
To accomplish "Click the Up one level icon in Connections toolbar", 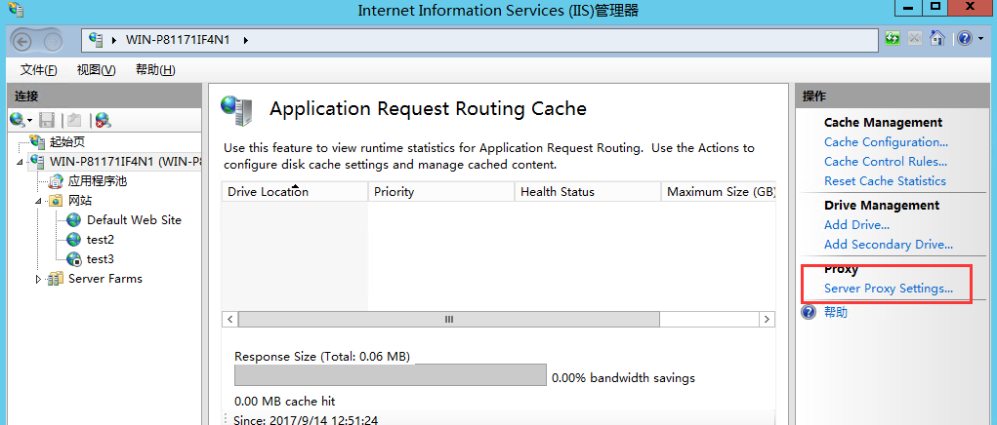I will pos(74,119).
